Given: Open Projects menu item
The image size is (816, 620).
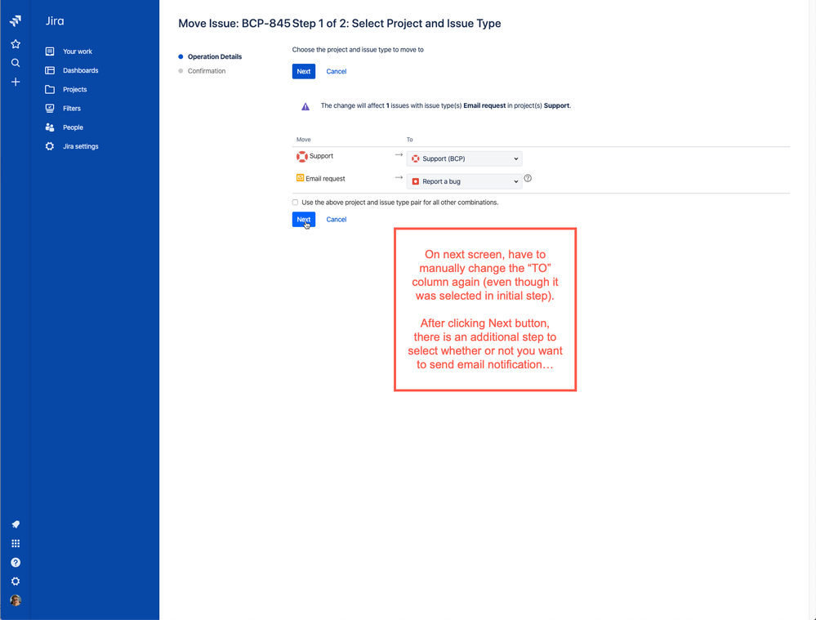Looking at the screenshot, I should (75, 90).
